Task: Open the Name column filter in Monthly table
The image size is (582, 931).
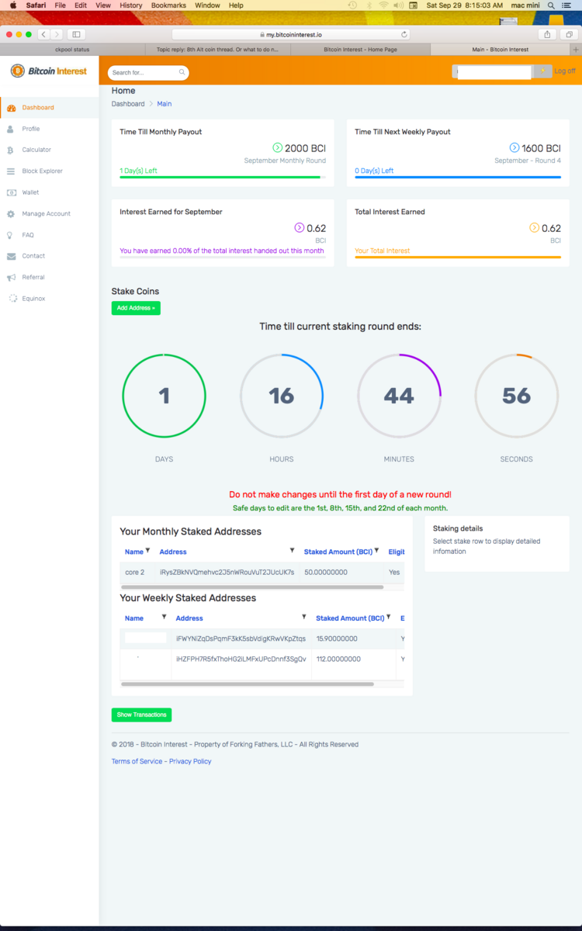Action: 147,551
